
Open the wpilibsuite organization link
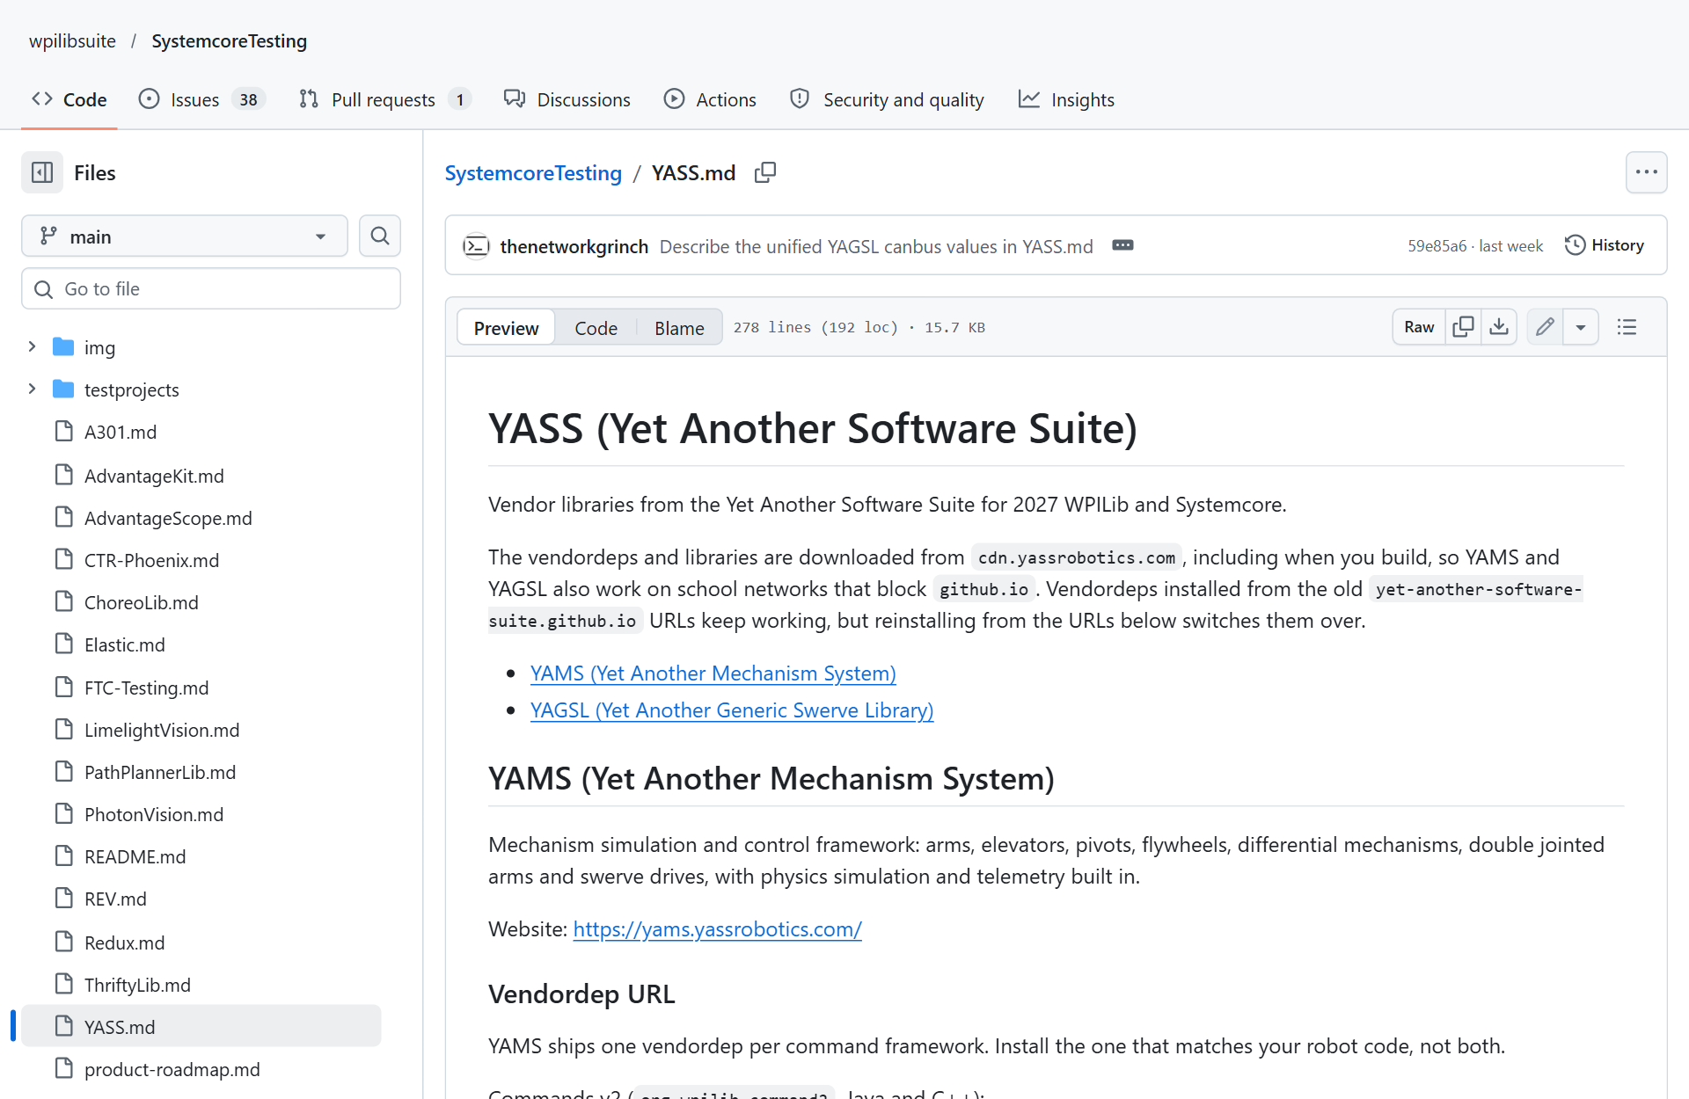pyautogui.click(x=72, y=40)
